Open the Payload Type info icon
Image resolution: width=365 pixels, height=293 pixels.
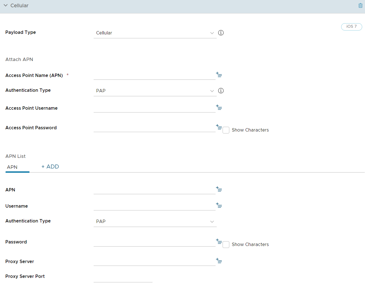click(x=221, y=33)
